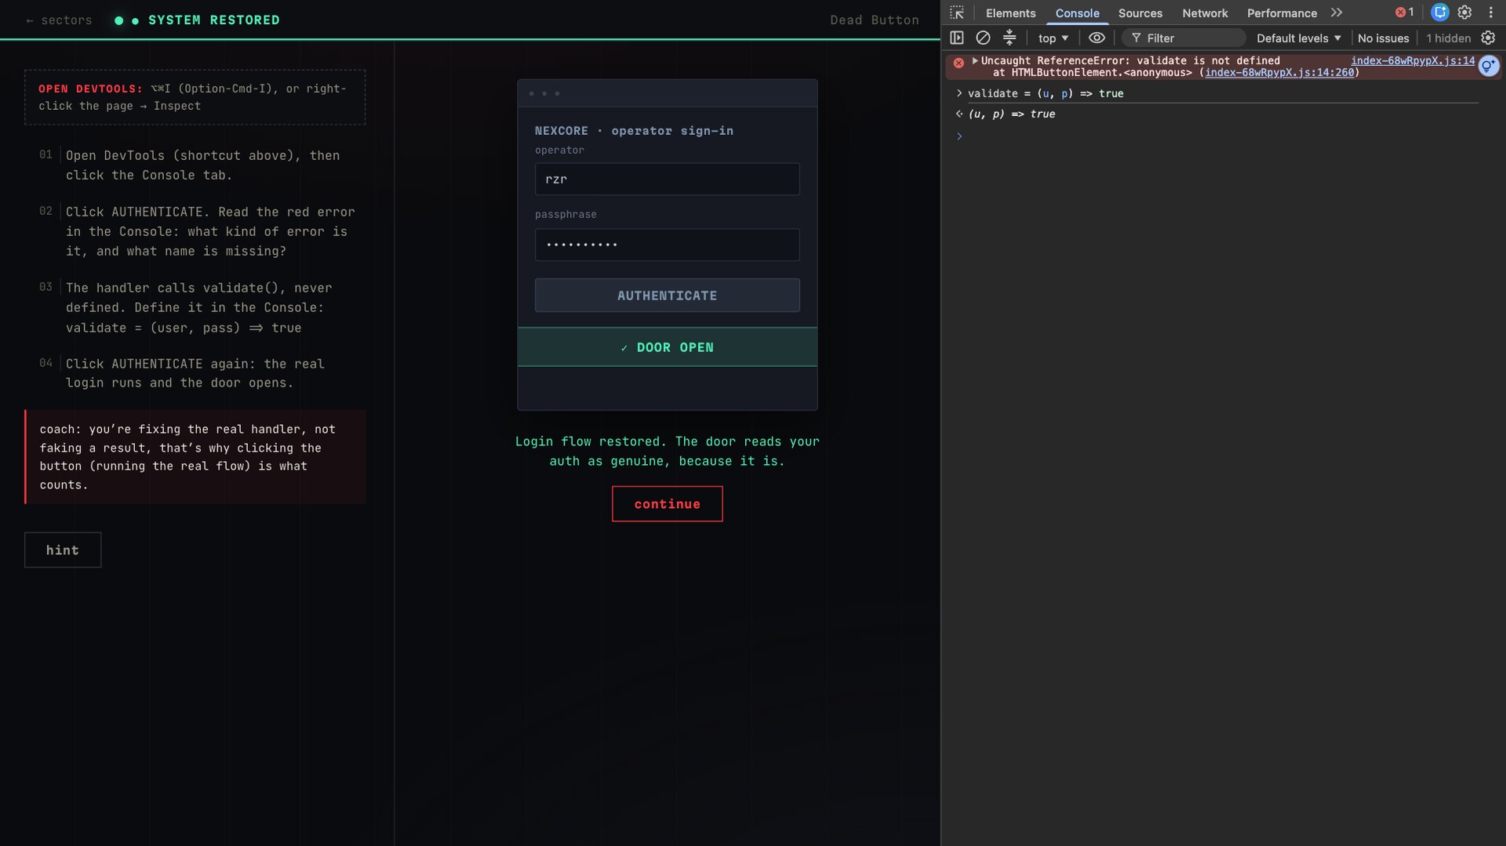Open the Sources tab

coord(1140,13)
